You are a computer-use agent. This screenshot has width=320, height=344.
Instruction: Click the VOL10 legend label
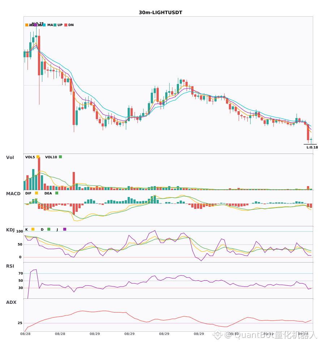pos(51,157)
